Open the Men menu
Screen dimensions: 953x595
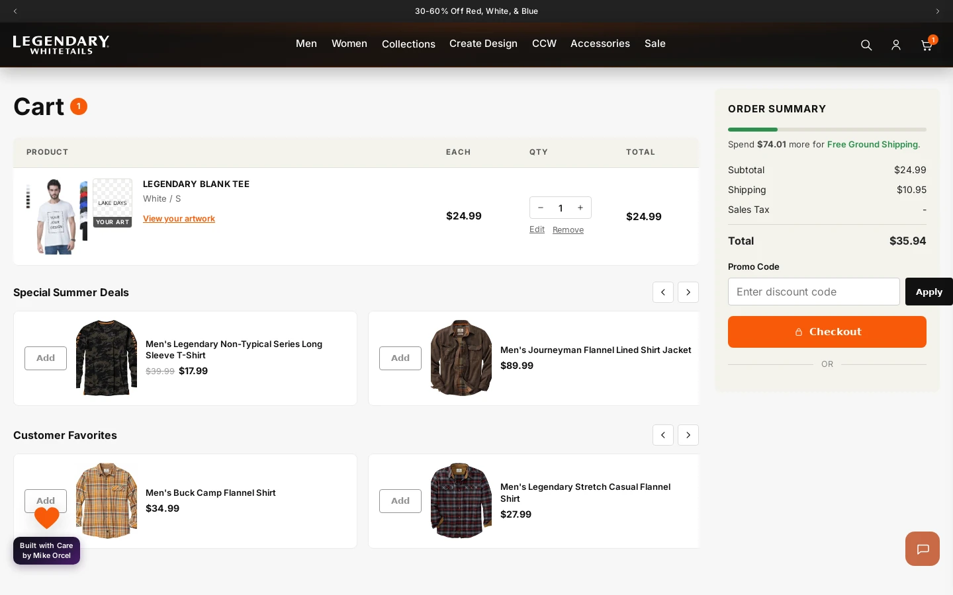pyautogui.click(x=306, y=44)
